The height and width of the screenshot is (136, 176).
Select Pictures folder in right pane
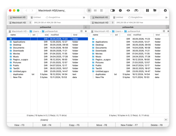pos(129,63)
